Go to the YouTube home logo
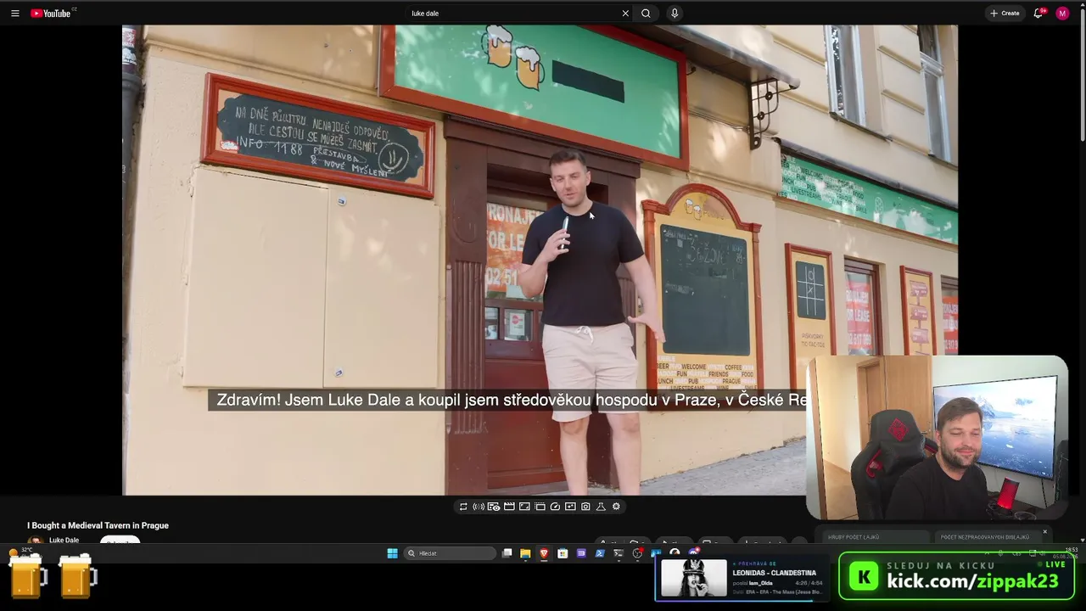Viewport: 1086px width, 611px height. (x=53, y=14)
